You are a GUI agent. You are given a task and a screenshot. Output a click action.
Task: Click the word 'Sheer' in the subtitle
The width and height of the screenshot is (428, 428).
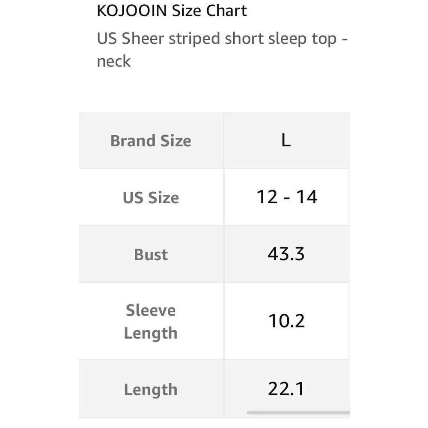click(x=143, y=39)
